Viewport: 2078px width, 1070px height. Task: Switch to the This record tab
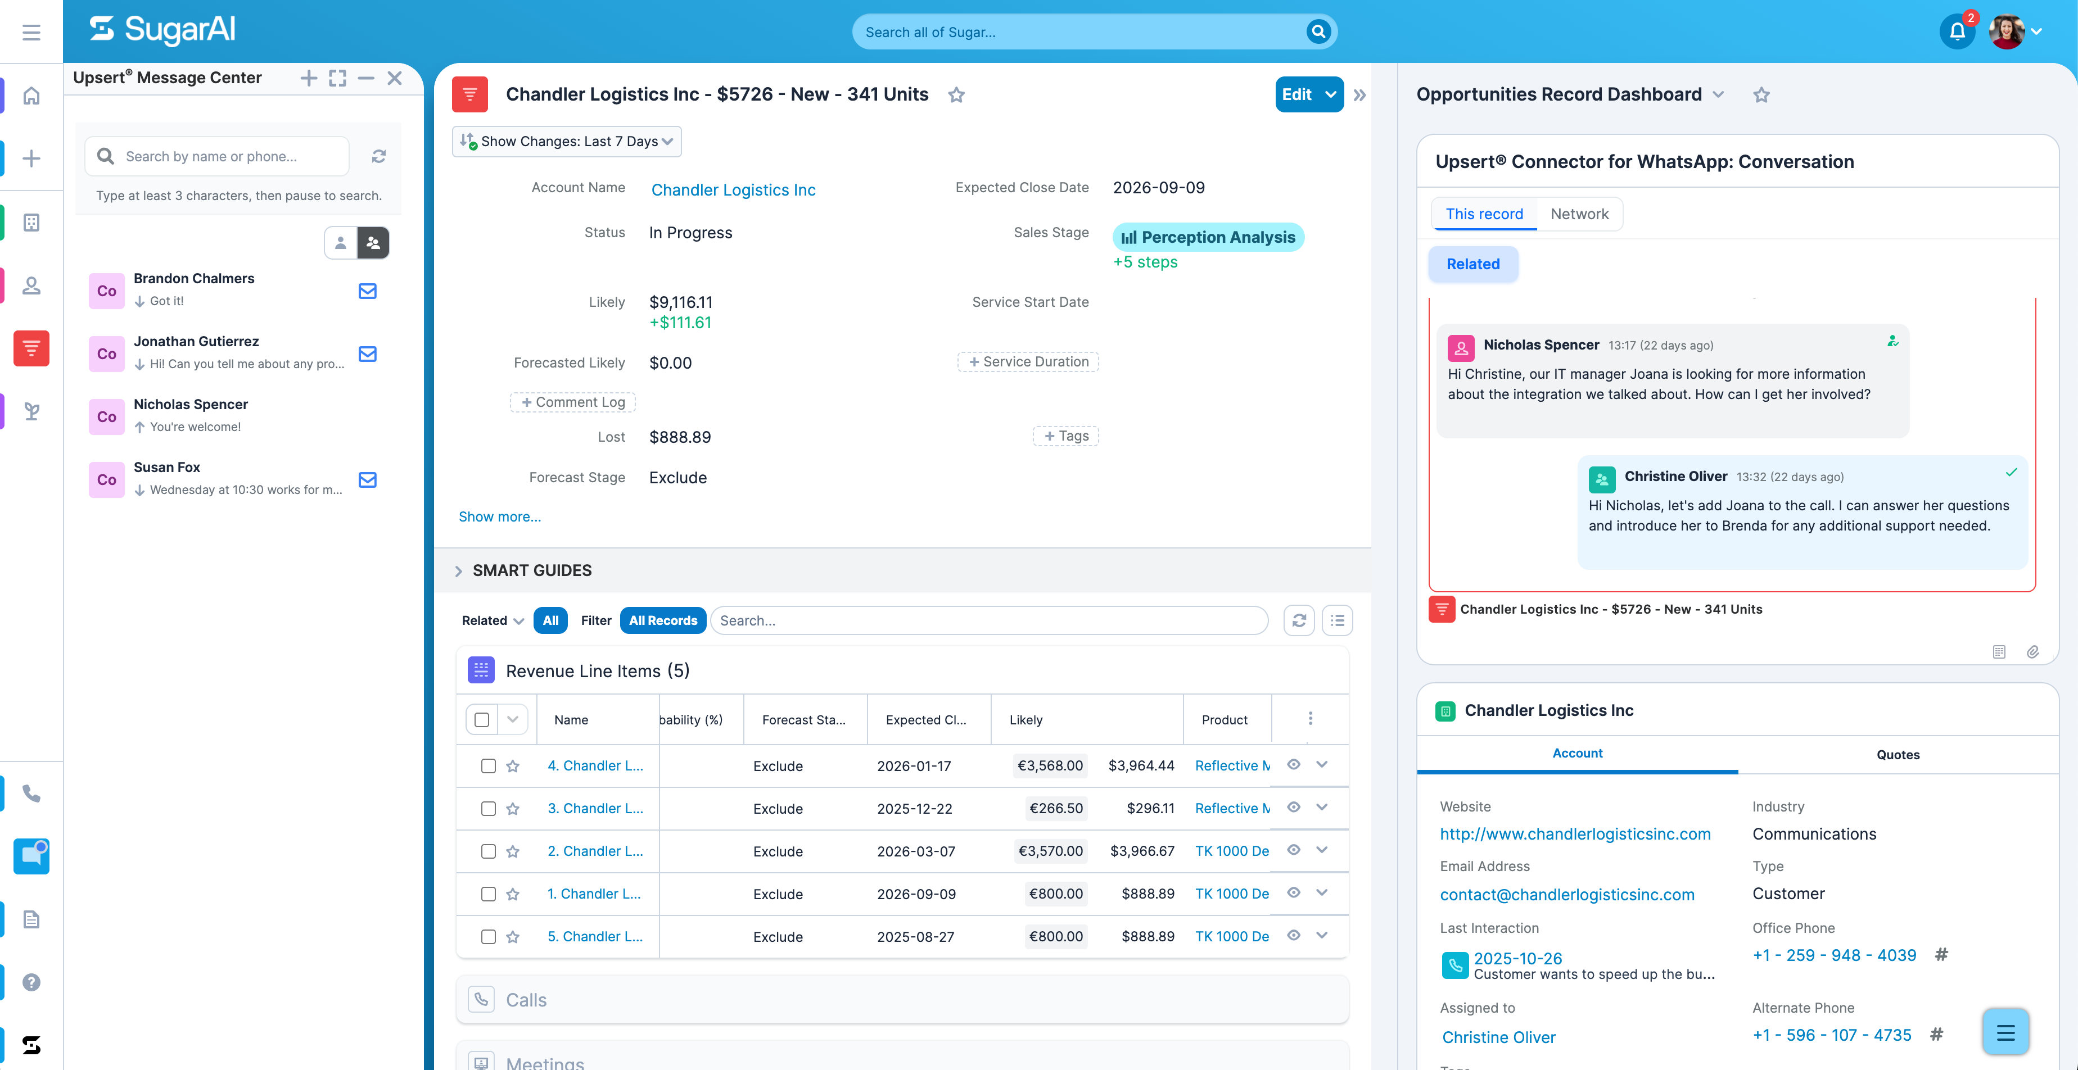tap(1484, 214)
